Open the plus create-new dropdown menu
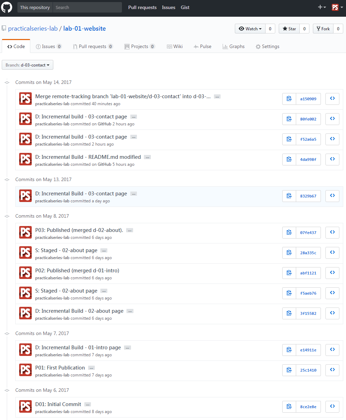346x420 pixels. coord(322,7)
